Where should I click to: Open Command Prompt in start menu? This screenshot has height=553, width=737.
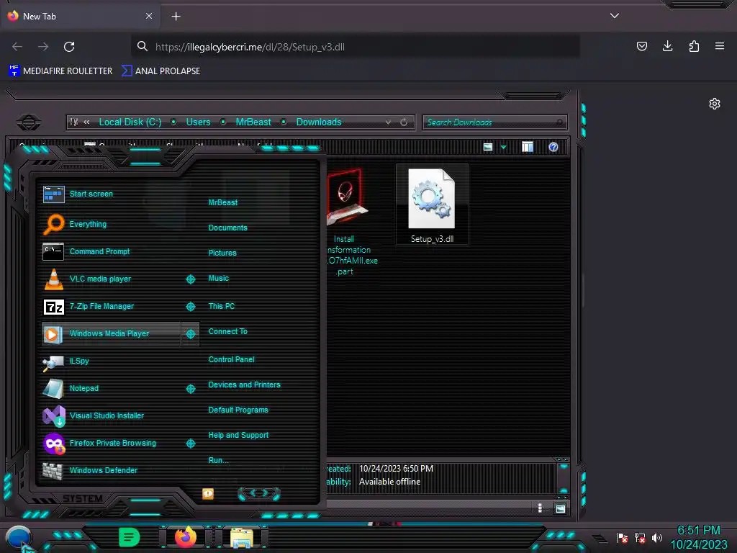99,251
